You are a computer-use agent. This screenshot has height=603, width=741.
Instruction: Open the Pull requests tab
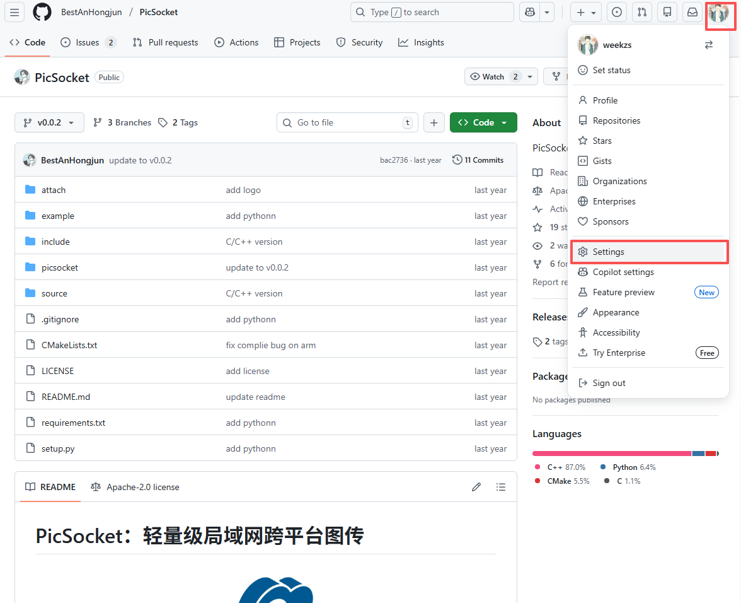pyautogui.click(x=165, y=42)
